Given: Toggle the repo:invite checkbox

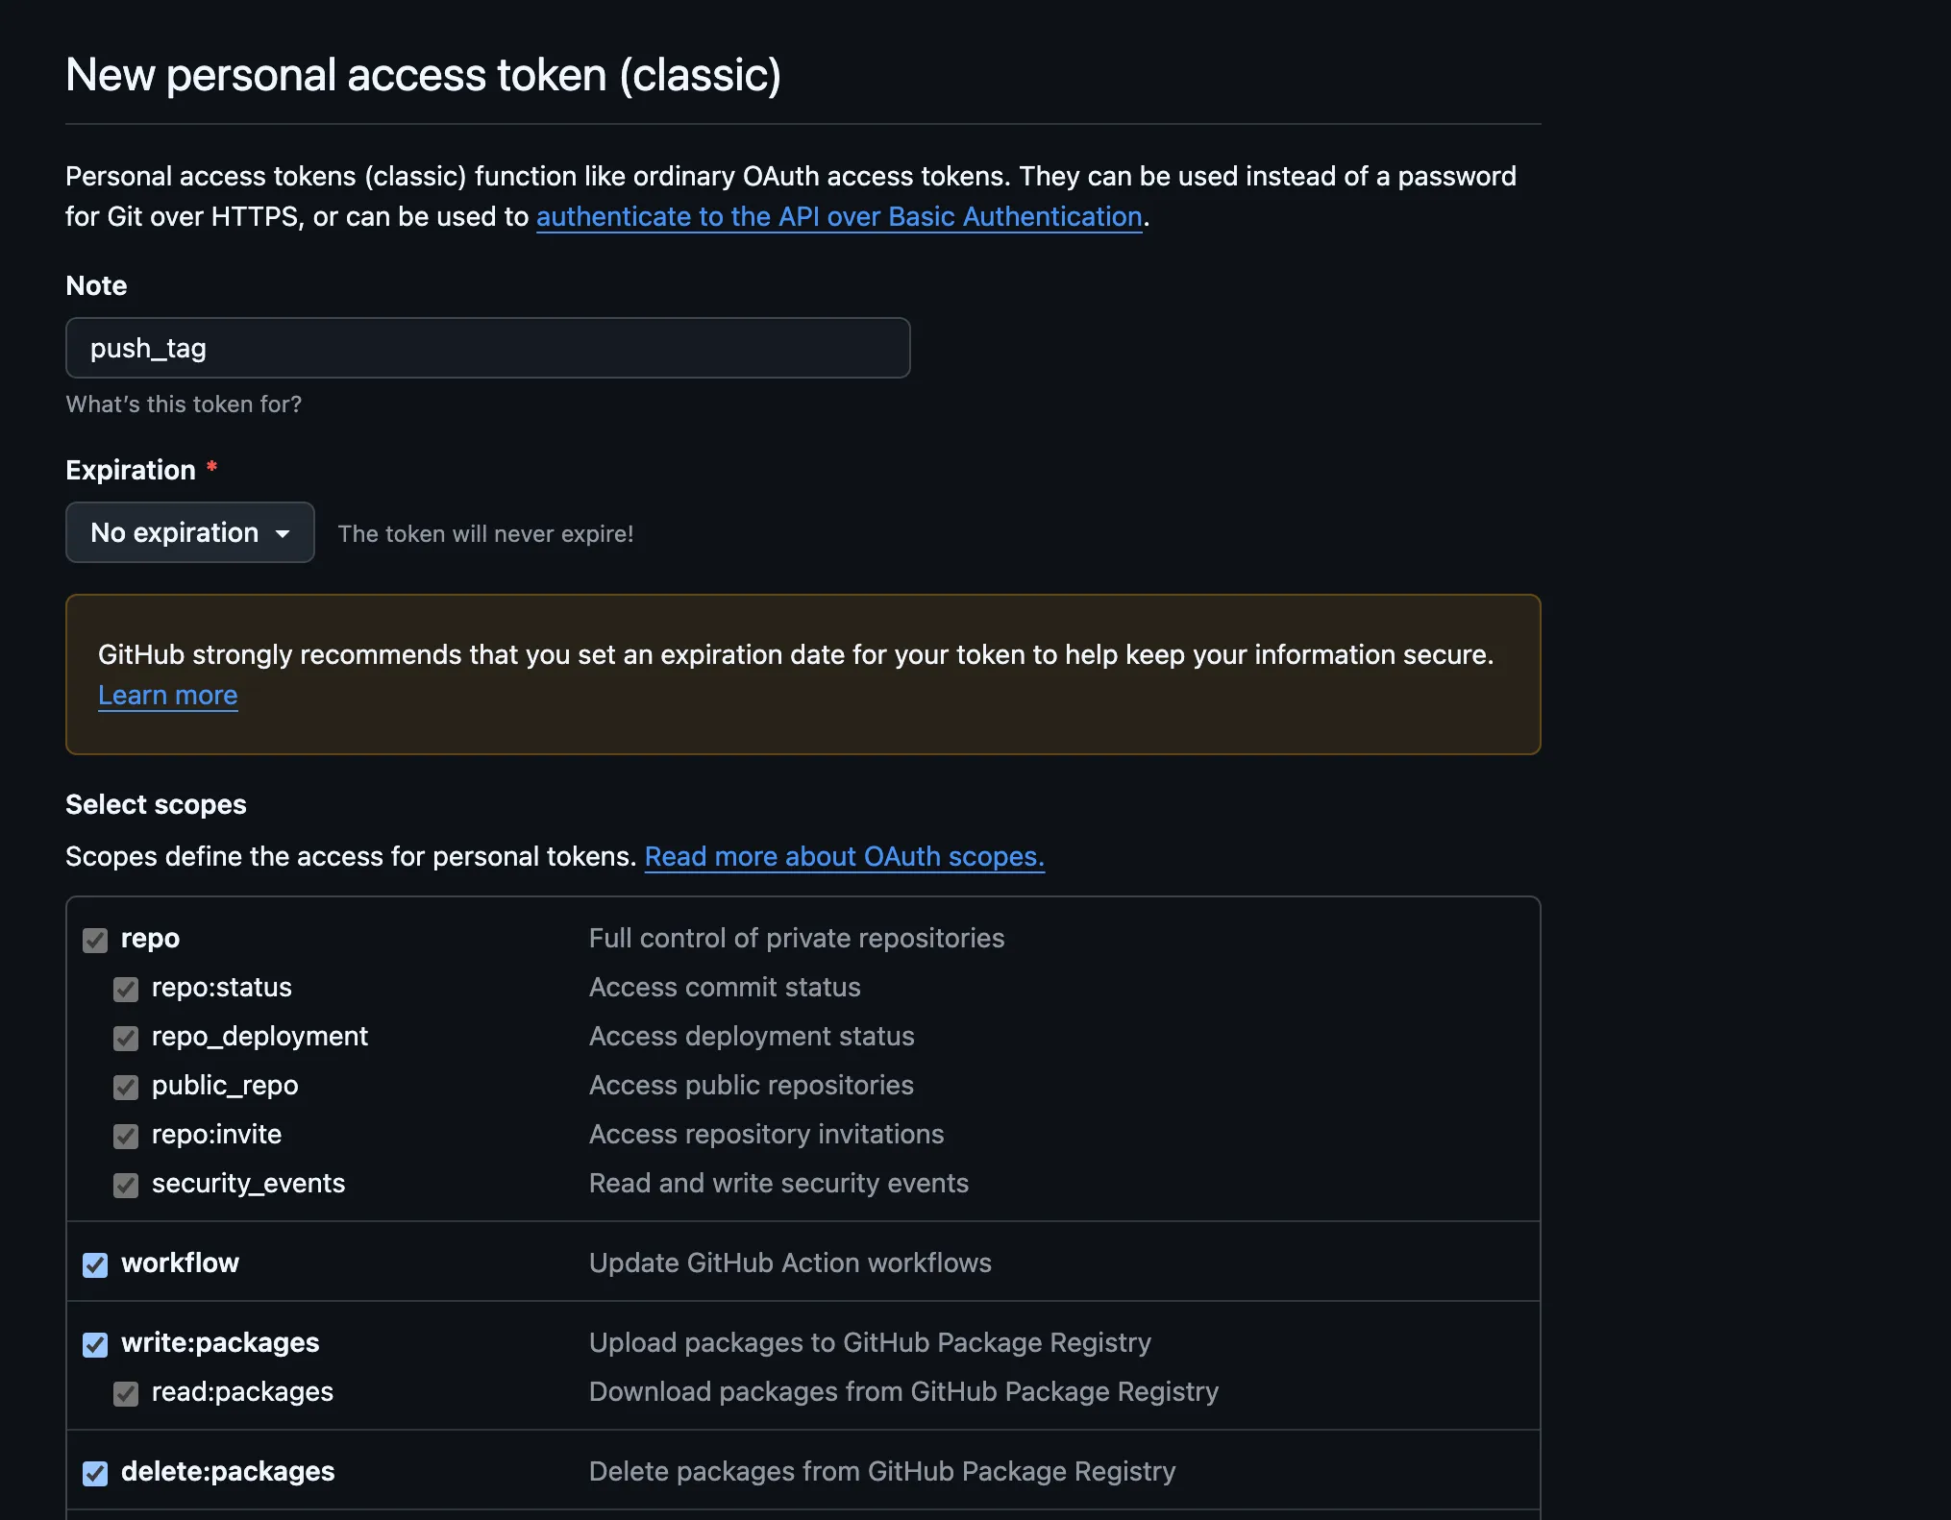Looking at the screenshot, I should (126, 1136).
